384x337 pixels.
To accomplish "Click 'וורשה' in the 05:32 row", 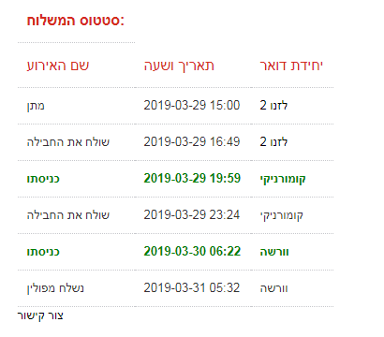I will click(x=273, y=288).
